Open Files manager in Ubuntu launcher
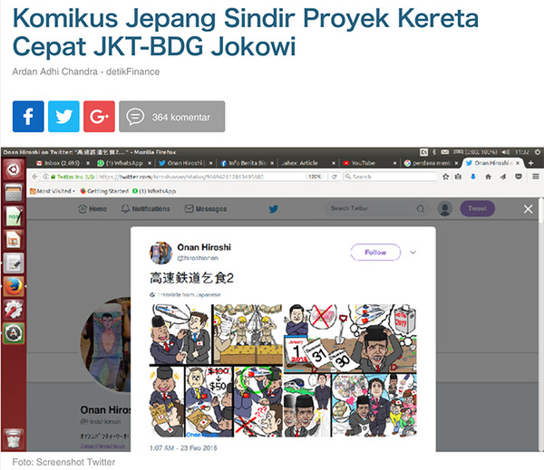This screenshot has height=470, width=544. (x=14, y=192)
